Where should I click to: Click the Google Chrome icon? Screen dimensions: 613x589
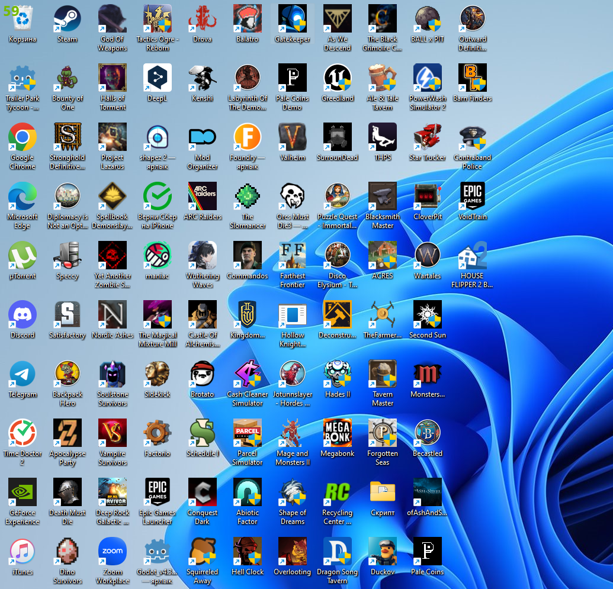click(x=23, y=137)
